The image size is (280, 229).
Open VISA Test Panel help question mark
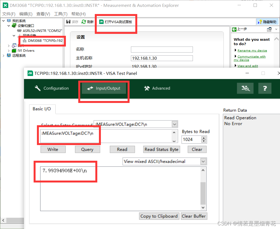[x=265, y=88]
